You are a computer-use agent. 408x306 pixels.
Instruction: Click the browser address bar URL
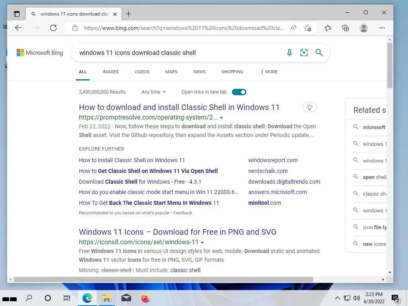(x=184, y=28)
